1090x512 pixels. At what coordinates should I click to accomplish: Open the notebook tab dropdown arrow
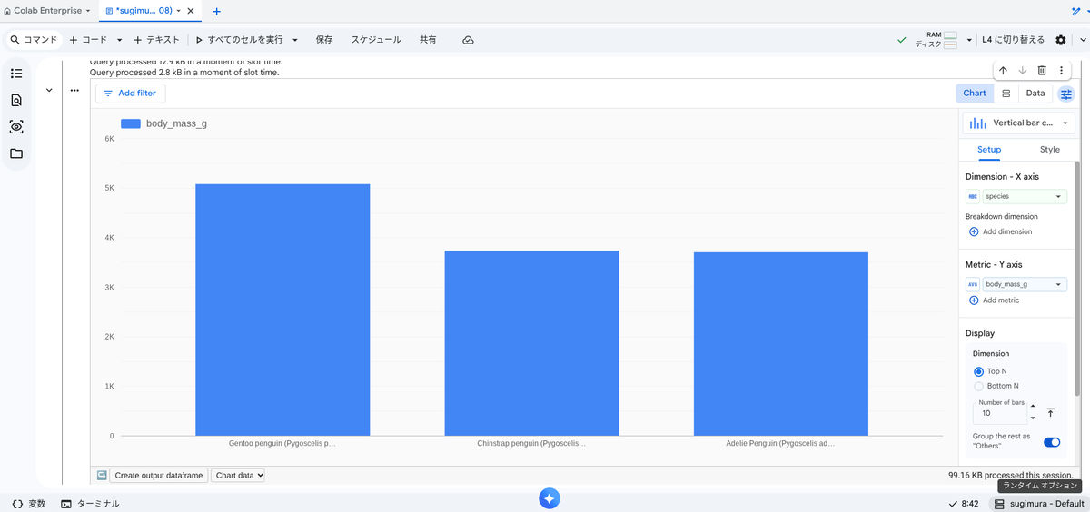(178, 11)
